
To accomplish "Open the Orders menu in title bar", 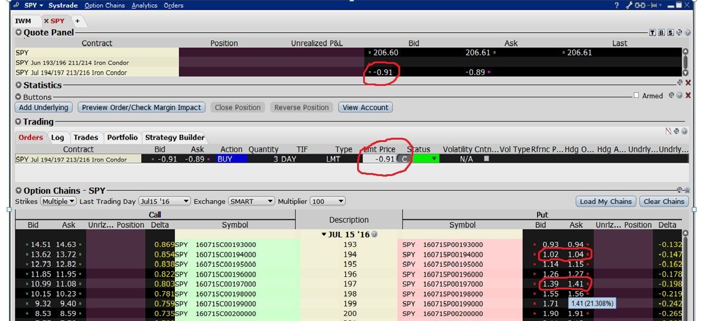I will (173, 5).
